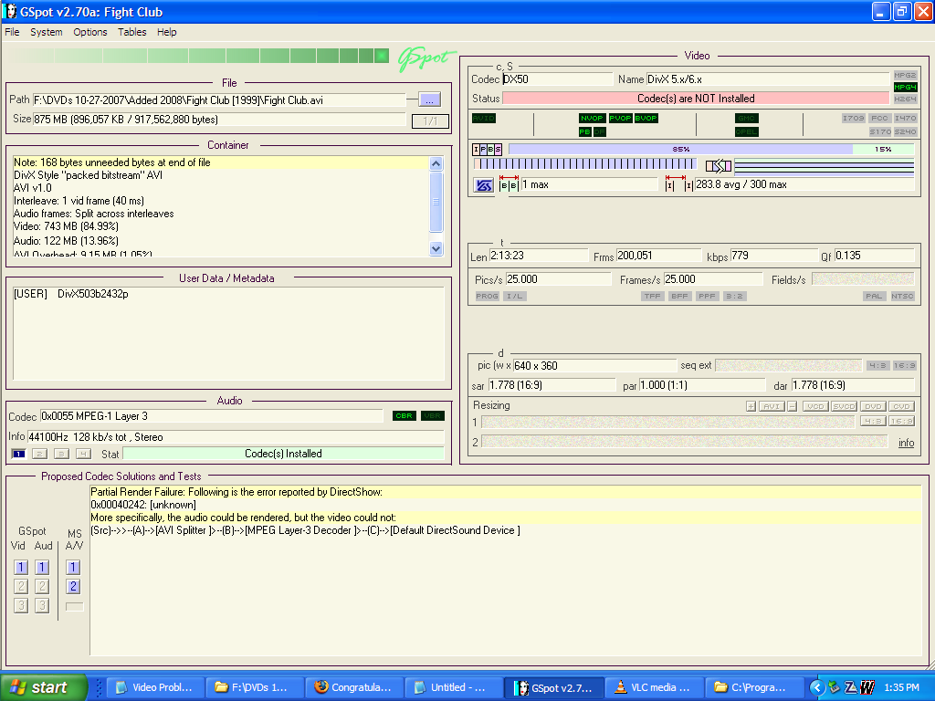Viewport: 935px width, 701px height.
Task: Click the GOP frame sequence strip
Action: click(x=585, y=164)
